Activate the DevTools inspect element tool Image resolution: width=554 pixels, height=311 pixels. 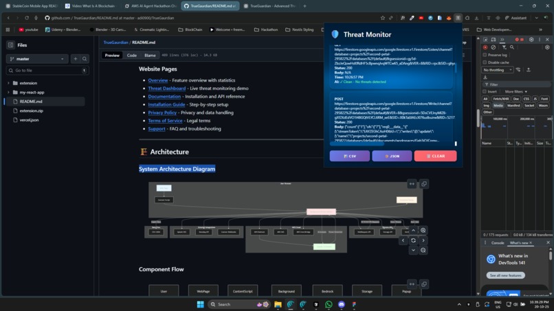(485, 40)
